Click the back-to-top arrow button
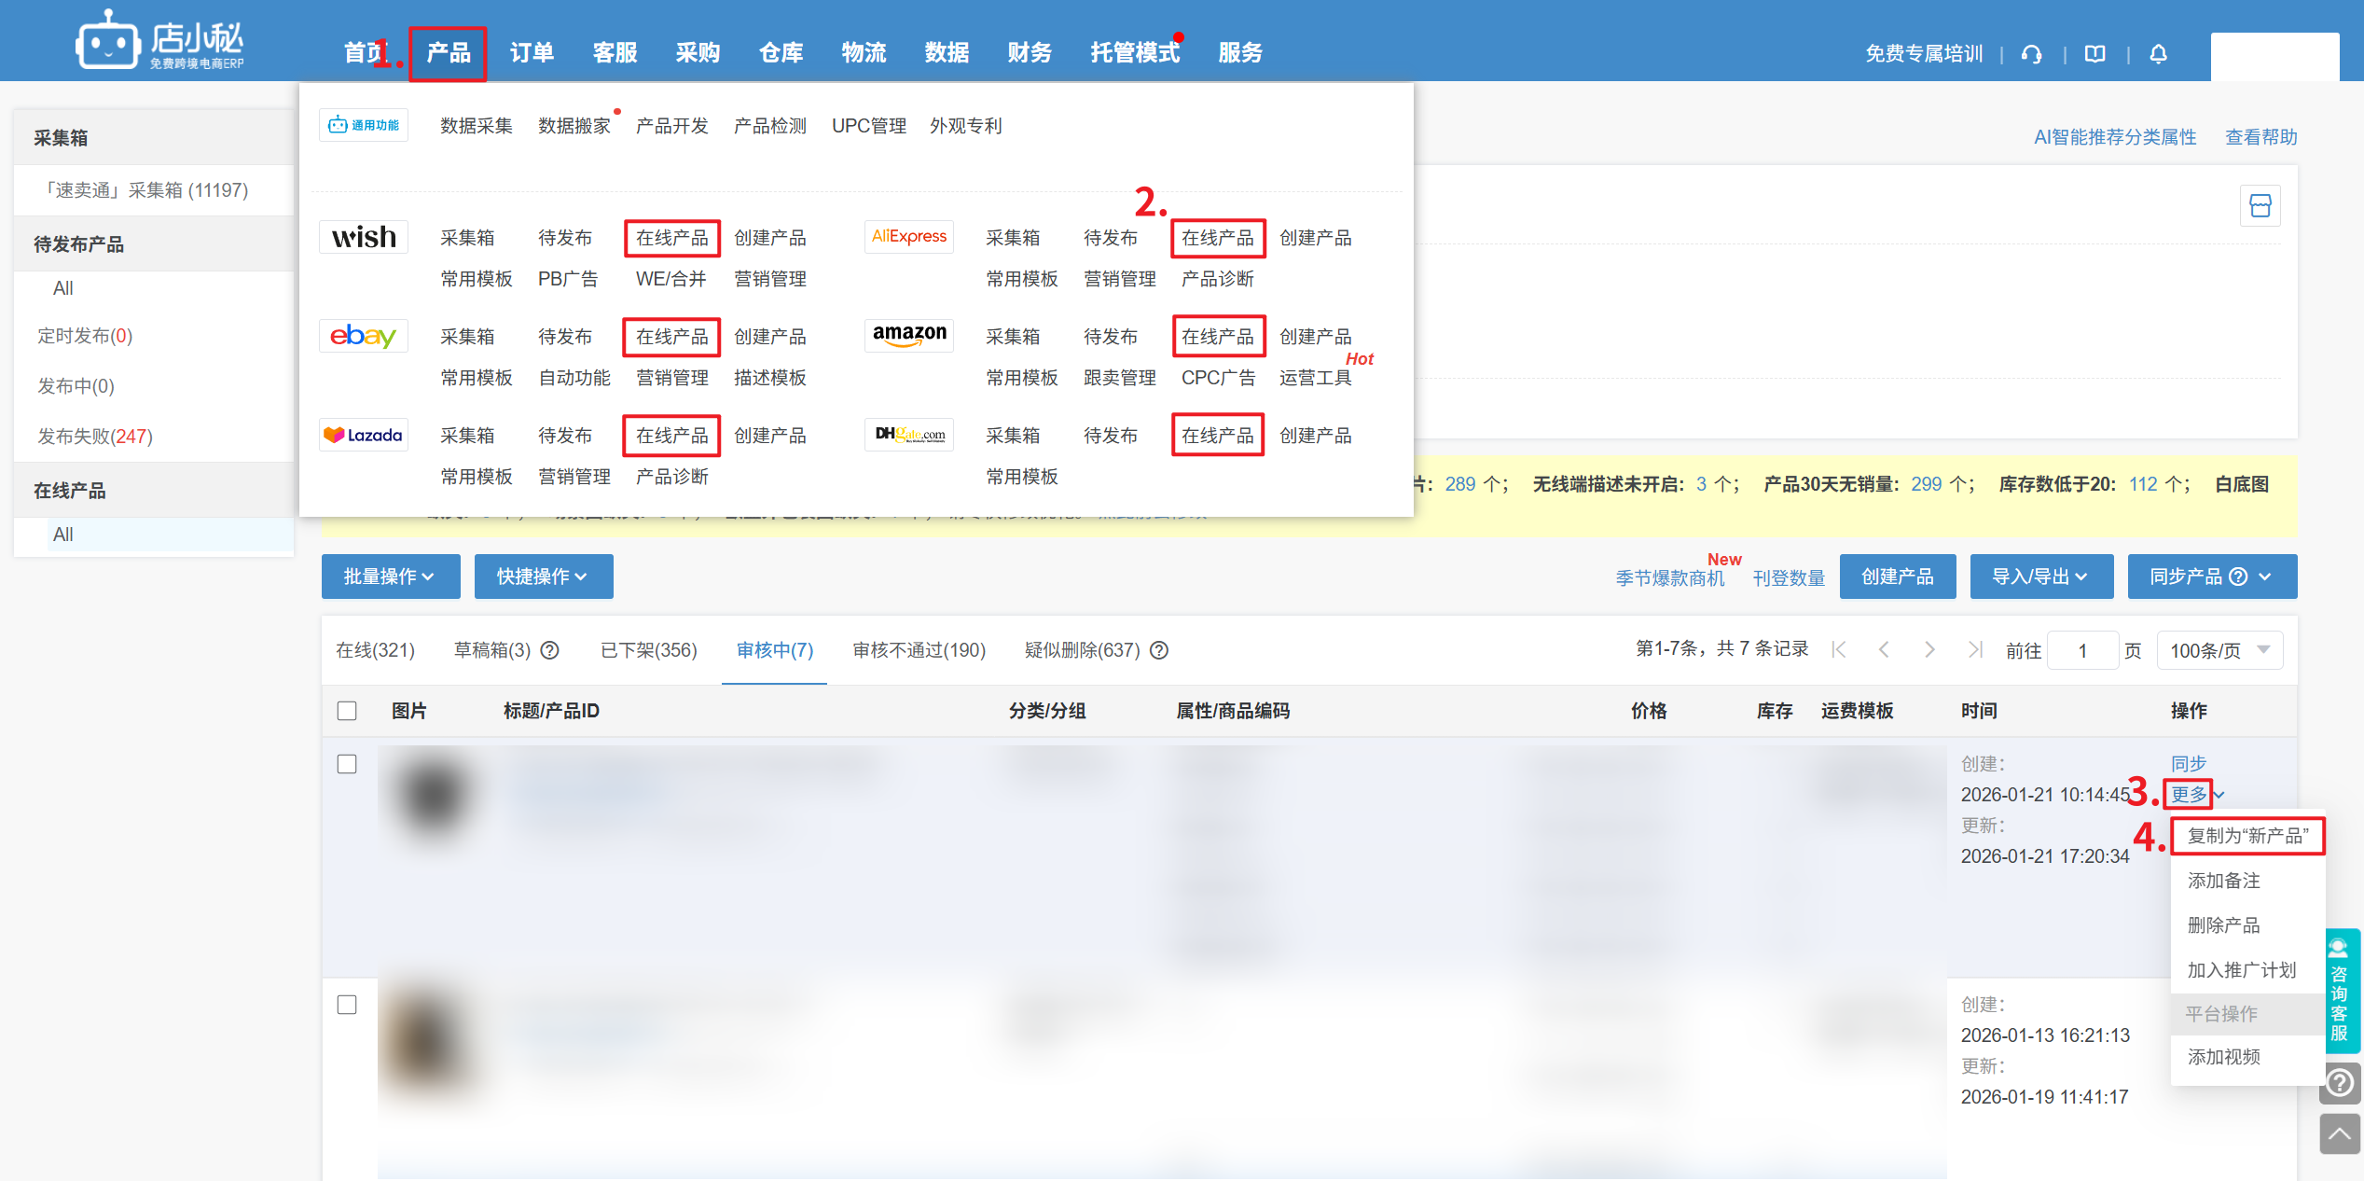Viewport: 2364px width, 1181px height. [x=2339, y=1133]
